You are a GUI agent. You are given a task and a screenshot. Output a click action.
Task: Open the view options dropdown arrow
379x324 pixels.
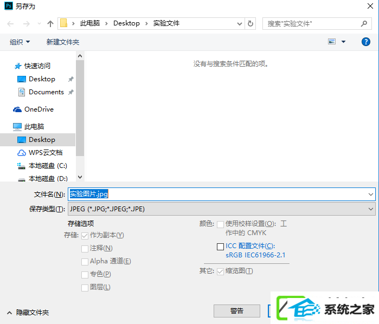[x=343, y=42]
